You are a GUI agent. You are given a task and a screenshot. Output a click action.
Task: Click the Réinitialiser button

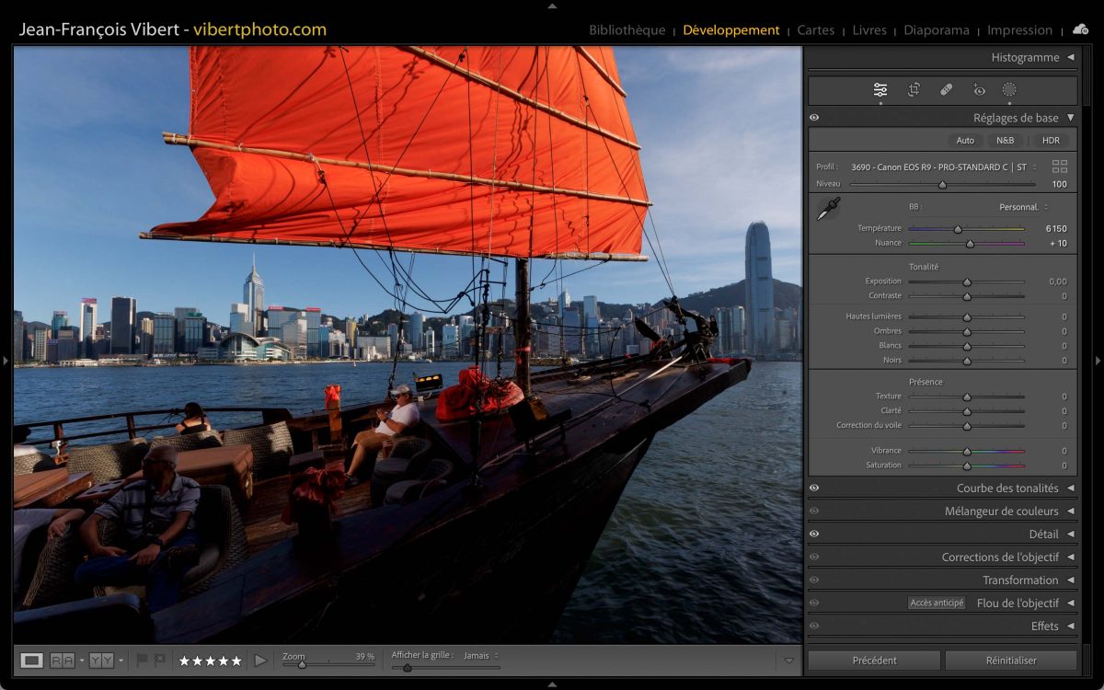1010,660
